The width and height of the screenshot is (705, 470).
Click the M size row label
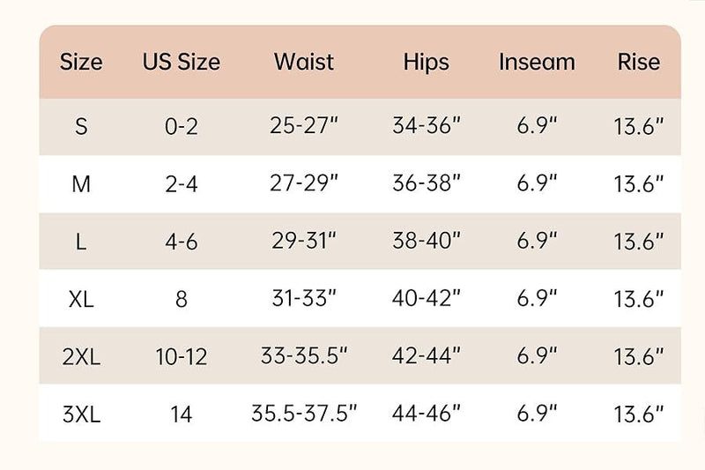pos(81,184)
